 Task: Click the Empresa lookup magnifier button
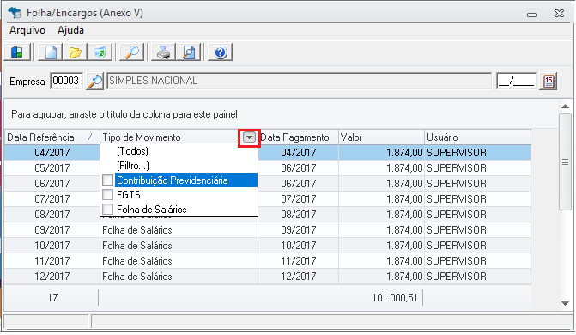pos(94,82)
